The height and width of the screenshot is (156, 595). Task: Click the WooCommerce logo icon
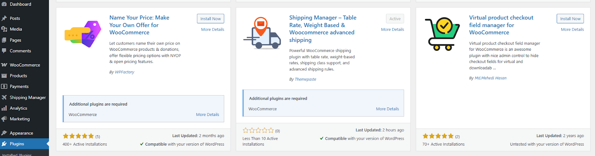click(4, 65)
